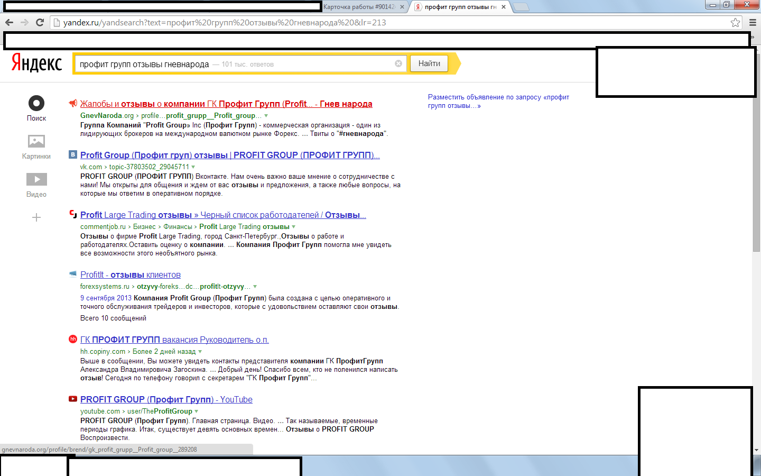Open the Финансы breadcrumb link
Image resolution: width=761 pixels, height=476 pixels.
tap(178, 226)
